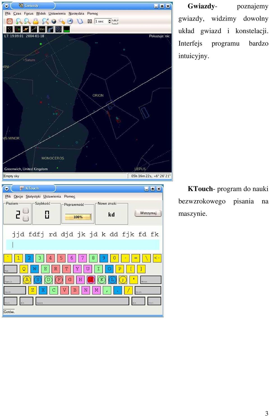Image resolution: width=269 pixels, height=416 pixels.
Task: Click Greenwich, United Kingdom location text
Action: click(26, 169)
